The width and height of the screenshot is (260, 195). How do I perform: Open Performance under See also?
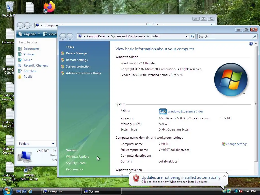point(75,169)
